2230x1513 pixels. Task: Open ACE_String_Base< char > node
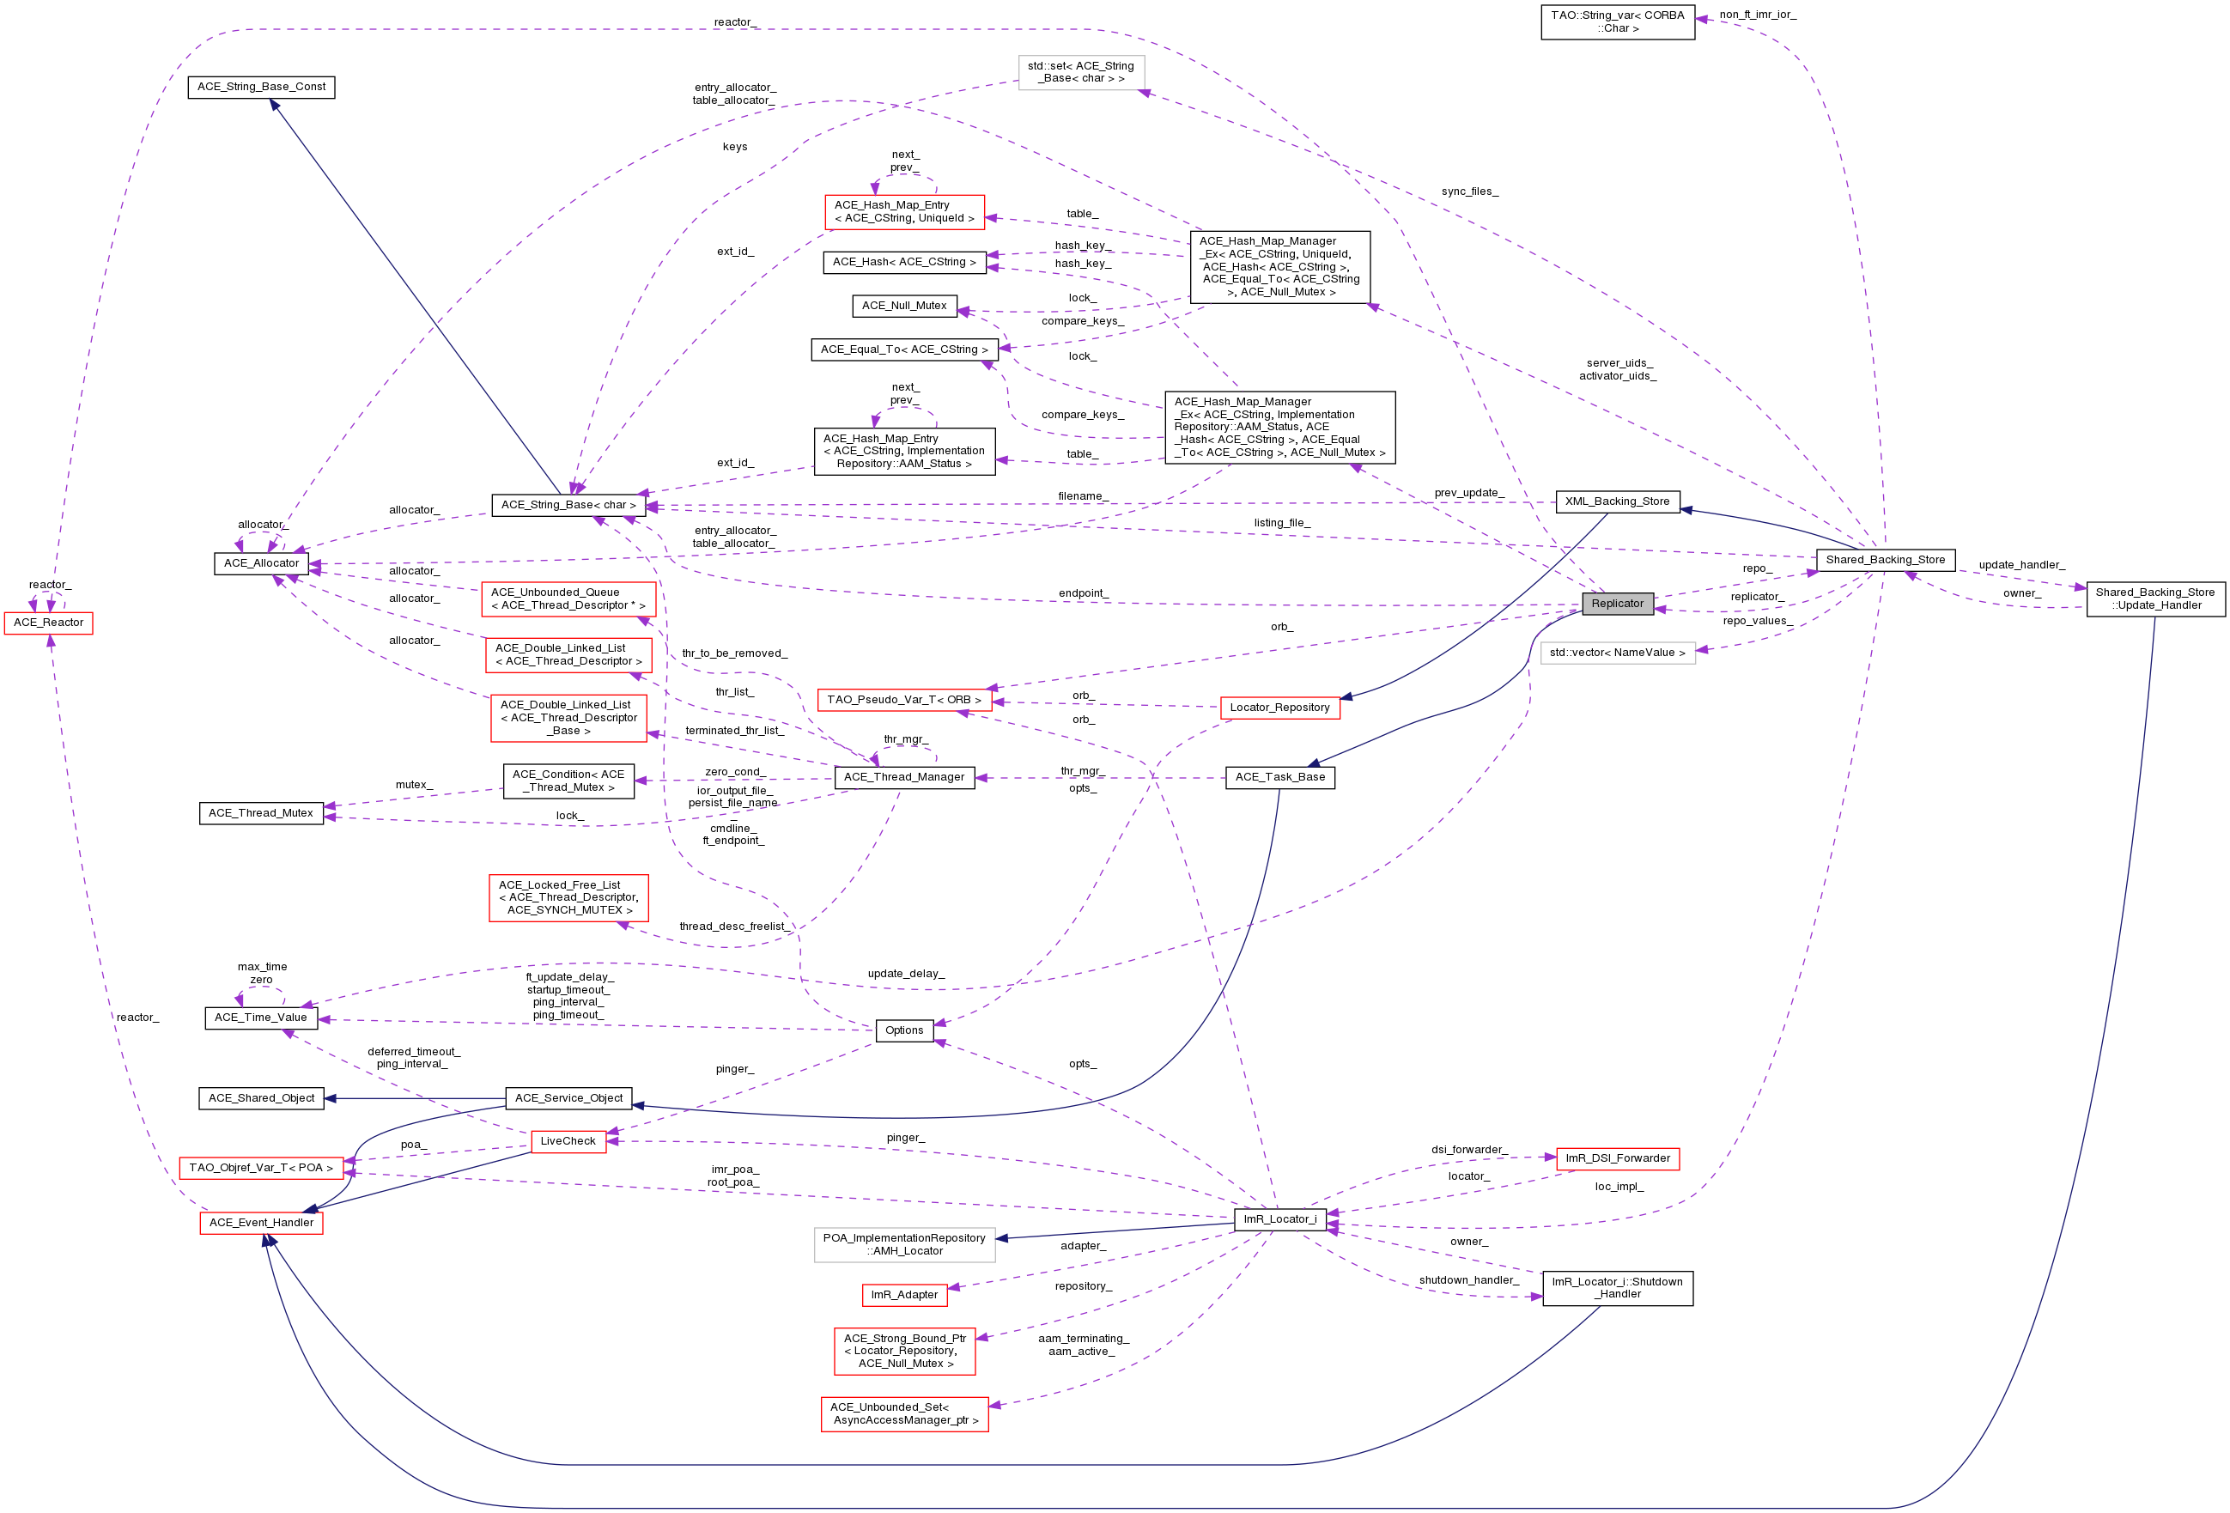[568, 505]
